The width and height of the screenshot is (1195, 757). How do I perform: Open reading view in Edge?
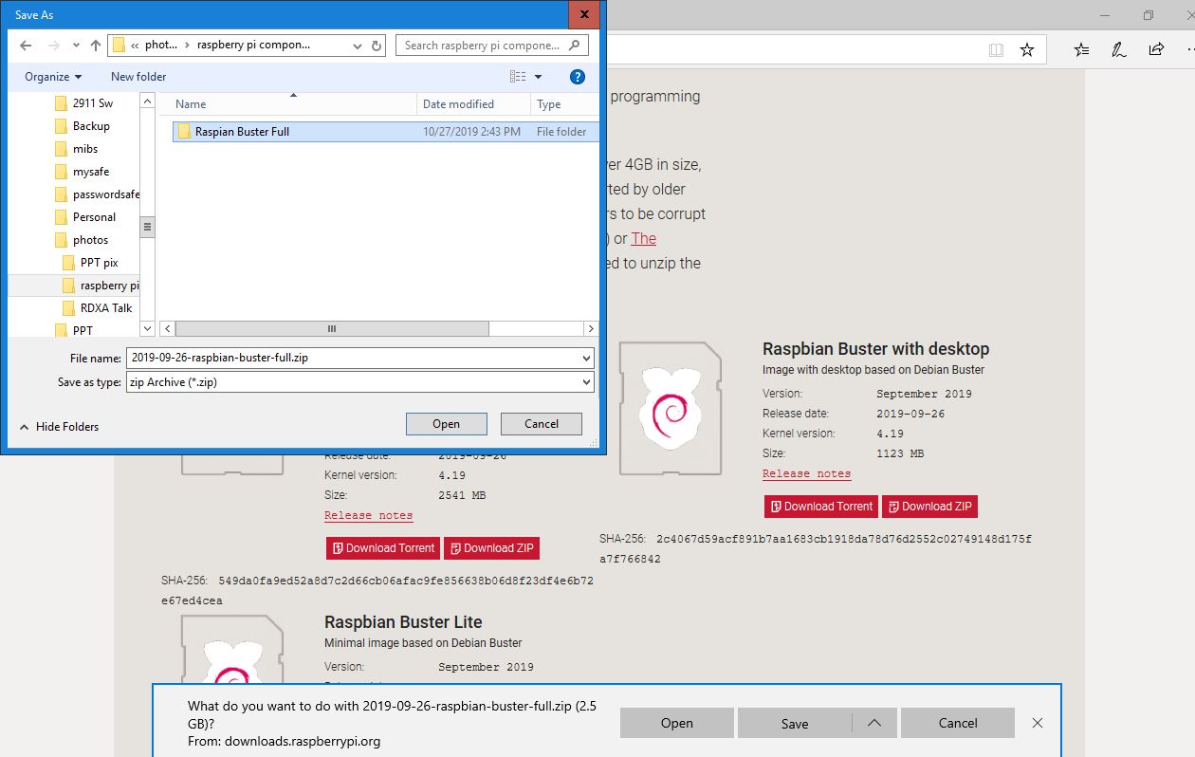tap(996, 49)
